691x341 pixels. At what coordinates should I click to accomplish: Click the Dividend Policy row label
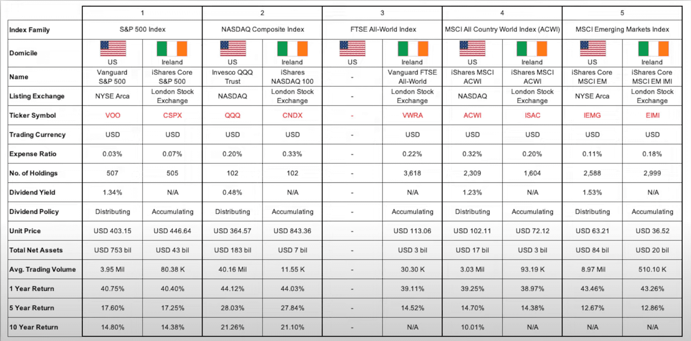click(x=34, y=212)
